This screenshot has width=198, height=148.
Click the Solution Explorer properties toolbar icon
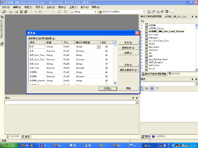point(142,21)
